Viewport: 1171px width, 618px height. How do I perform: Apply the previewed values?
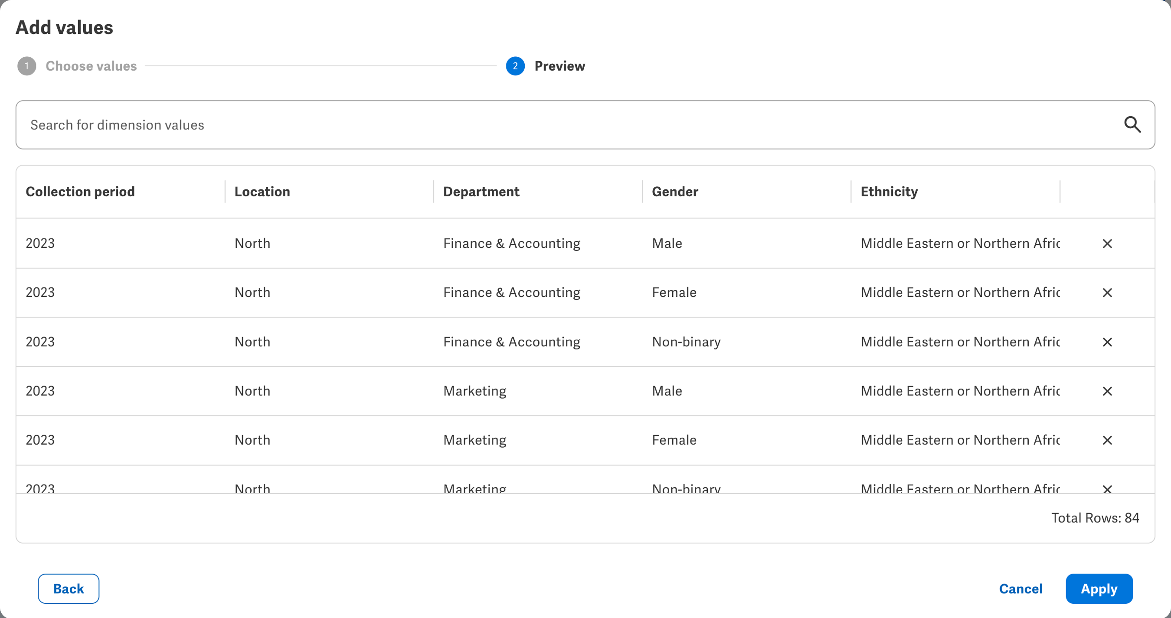tap(1099, 589)
